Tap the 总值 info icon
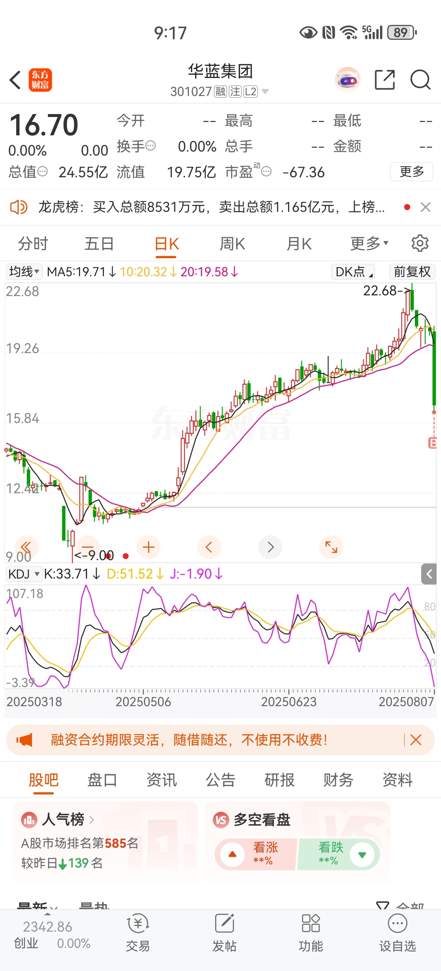This screenshot has width=441, height=971. coord(43,171)
